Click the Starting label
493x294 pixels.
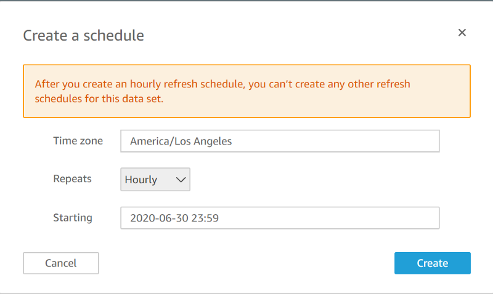(73, 218)
